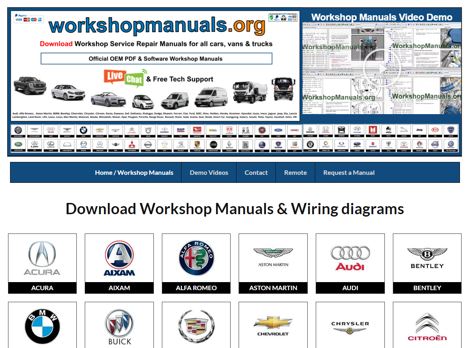Open the Demo Videos menu item
Image resolution: width=468 pixels, height=348 pixels.
209,172
